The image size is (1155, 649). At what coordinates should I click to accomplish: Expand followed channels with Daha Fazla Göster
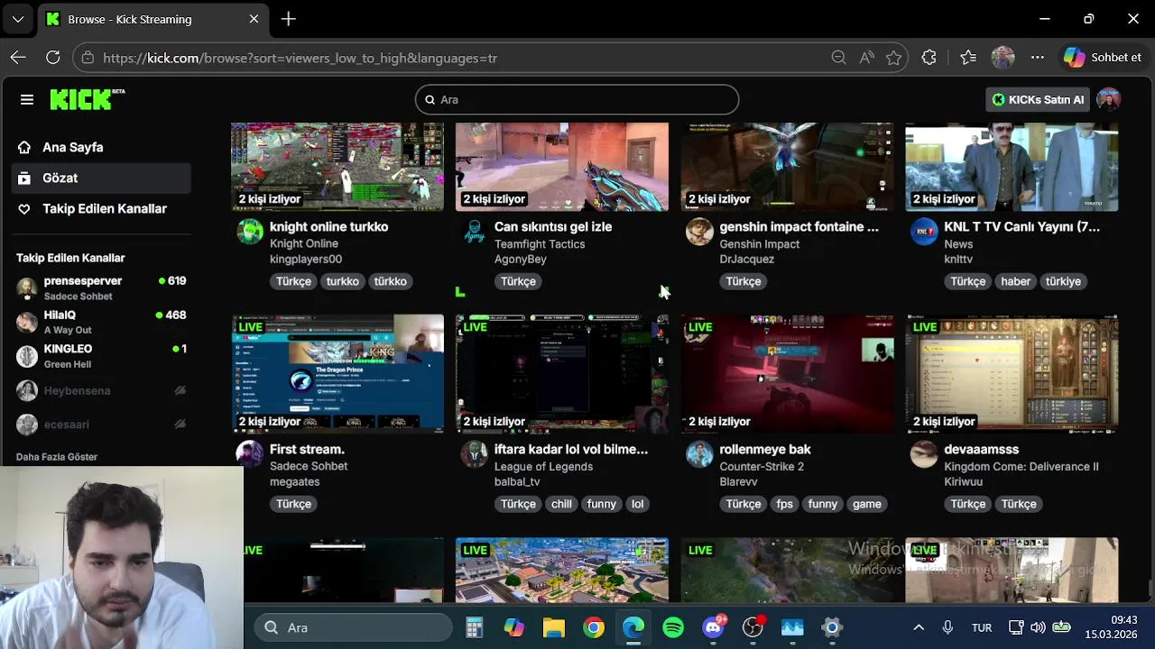[x=57, y=457]
